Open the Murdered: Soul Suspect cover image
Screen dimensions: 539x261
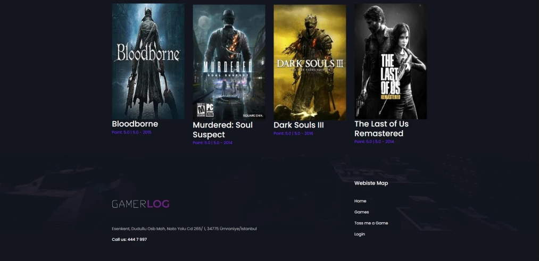[x=229, y=62]
